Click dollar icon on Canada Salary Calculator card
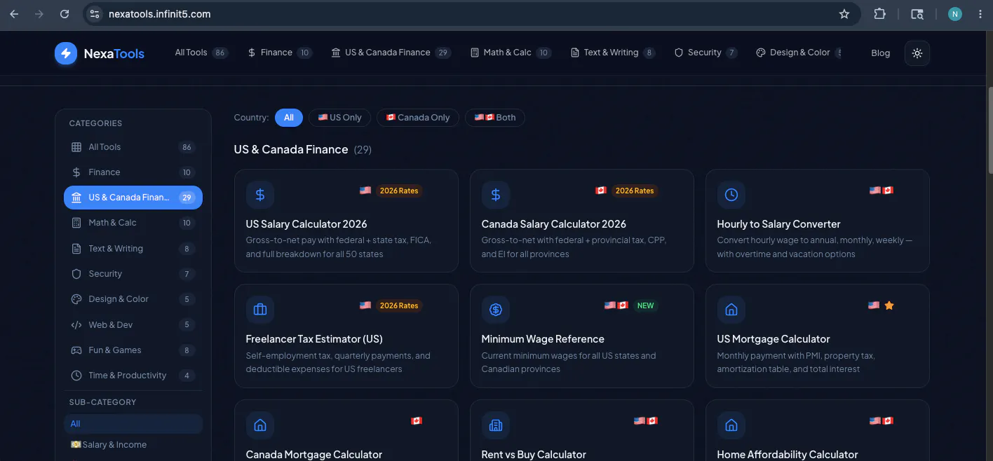This screenshot has height=461, width=993. click(496, 195)
